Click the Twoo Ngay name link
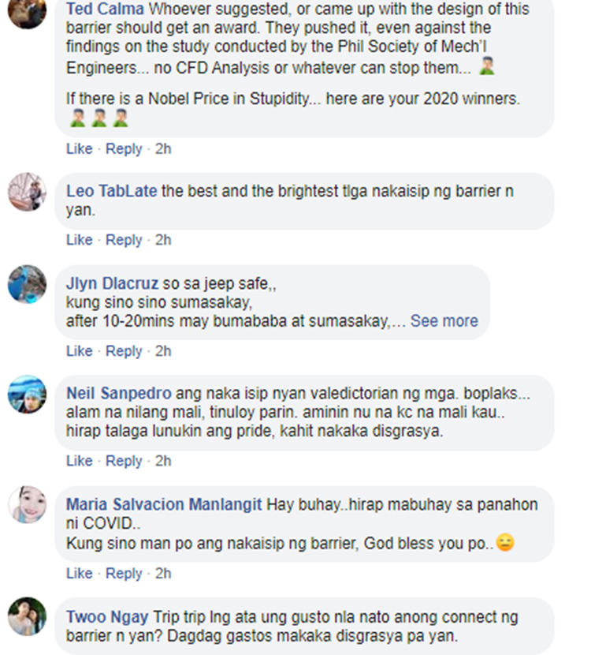 107,617
